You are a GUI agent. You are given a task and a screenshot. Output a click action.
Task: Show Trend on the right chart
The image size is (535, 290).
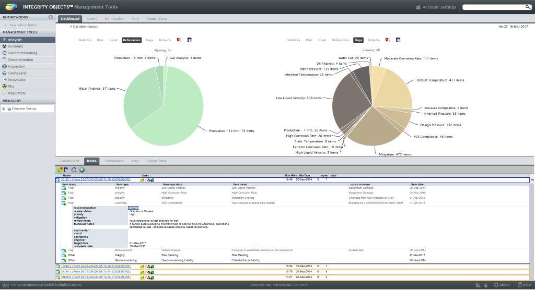click(x=322, y=40)
